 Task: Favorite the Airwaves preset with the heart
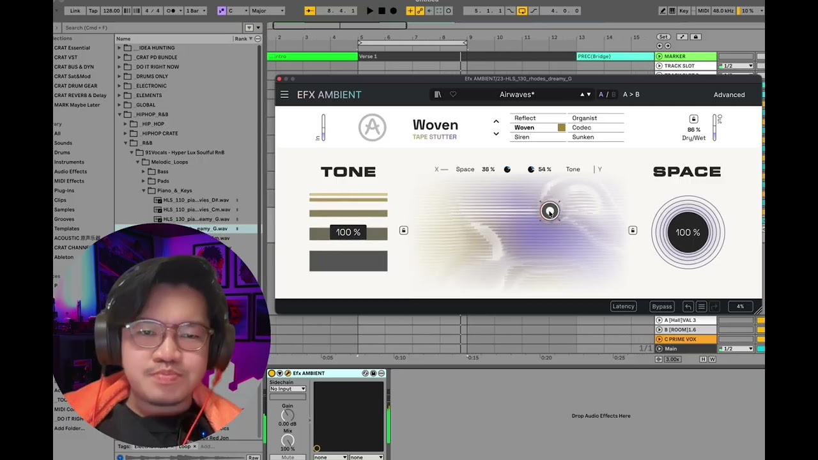453,95
